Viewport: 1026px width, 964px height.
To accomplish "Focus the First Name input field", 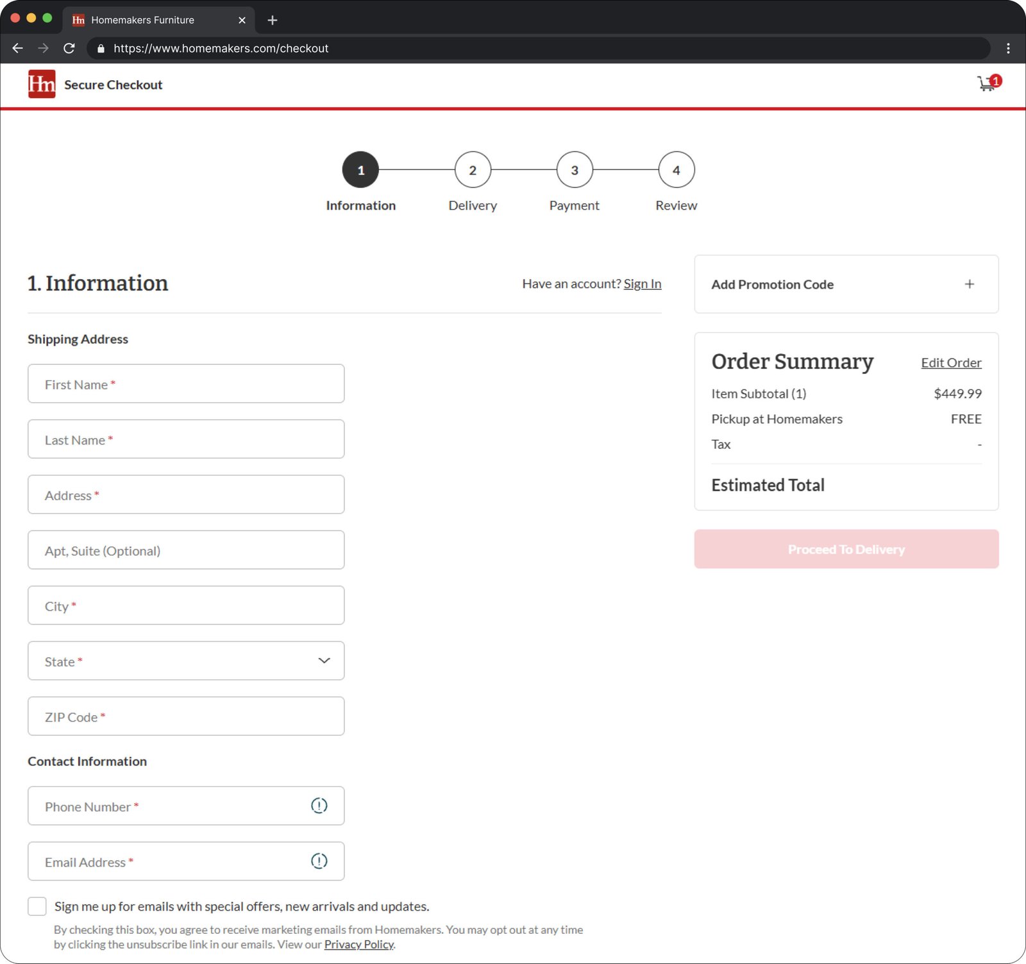I will click(x=186, y=384).
